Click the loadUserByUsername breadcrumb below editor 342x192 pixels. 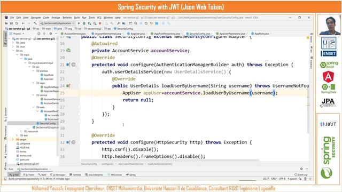click(x=160, y=164)
